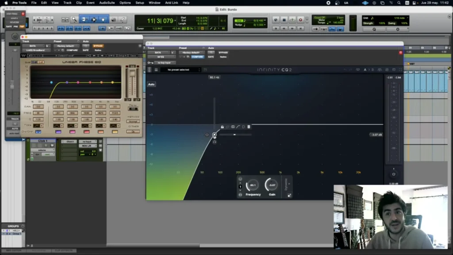
Task: Toggle purple band On/Off in Linear Phase EQ
Action: click(x=58, y=132)
